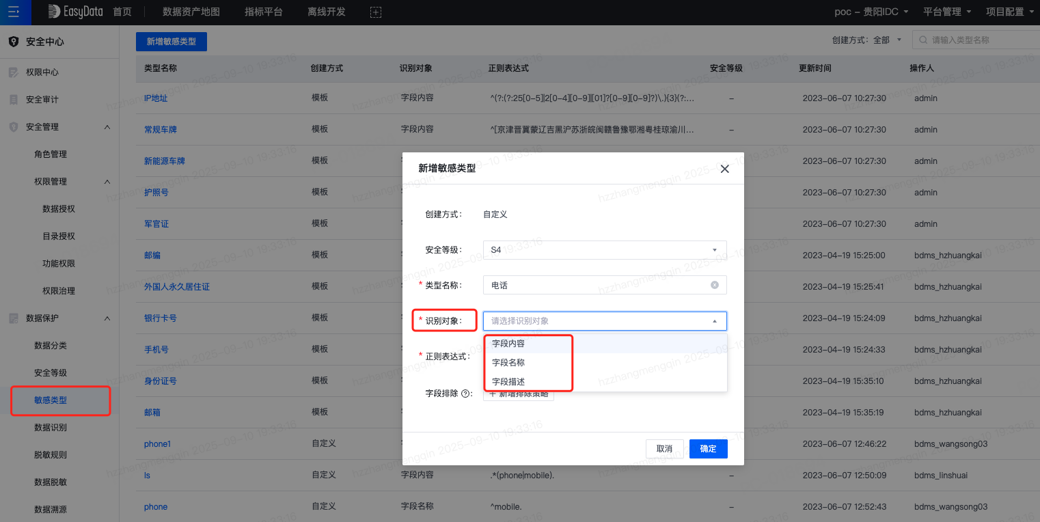1040x522 pixels.
Task: Click the 字段排除 help question-mark icon
Action: (x=466, y=394)
